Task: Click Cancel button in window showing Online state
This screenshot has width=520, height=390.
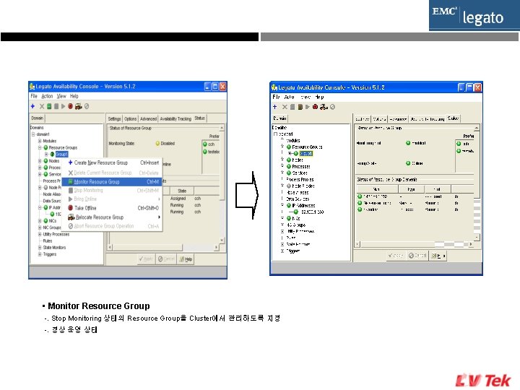Action: coord(417,256)
